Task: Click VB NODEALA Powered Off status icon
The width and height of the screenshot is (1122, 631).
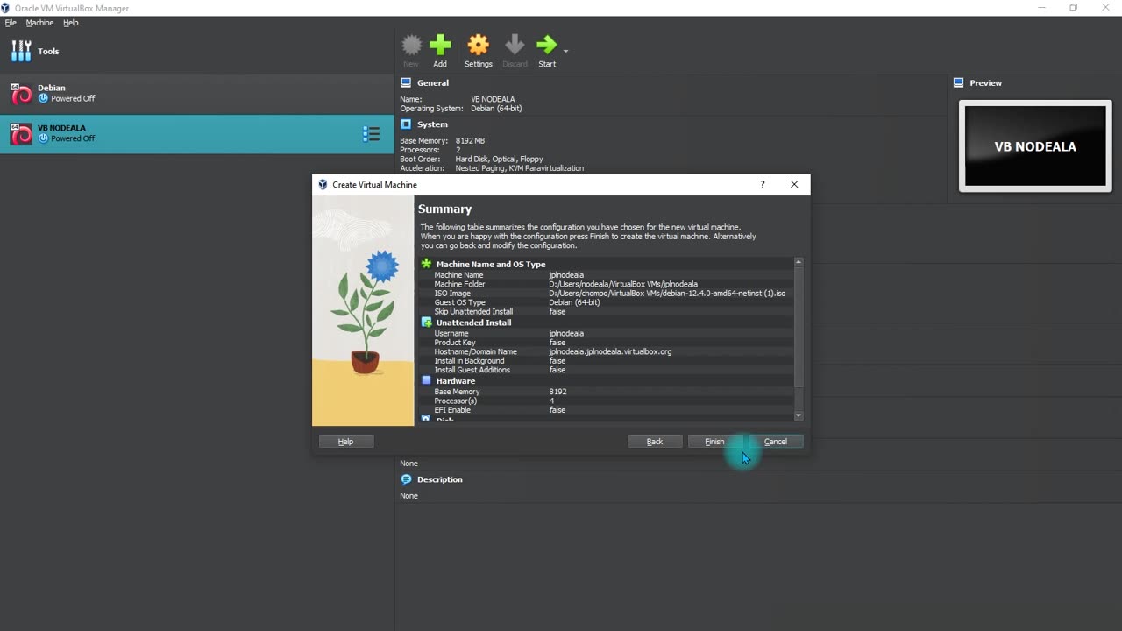Action: pos(43,138)
